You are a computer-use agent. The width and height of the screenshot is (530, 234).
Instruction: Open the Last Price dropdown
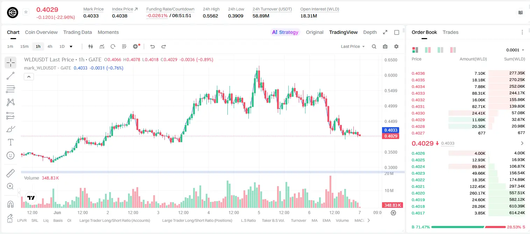tap(353, 46)
